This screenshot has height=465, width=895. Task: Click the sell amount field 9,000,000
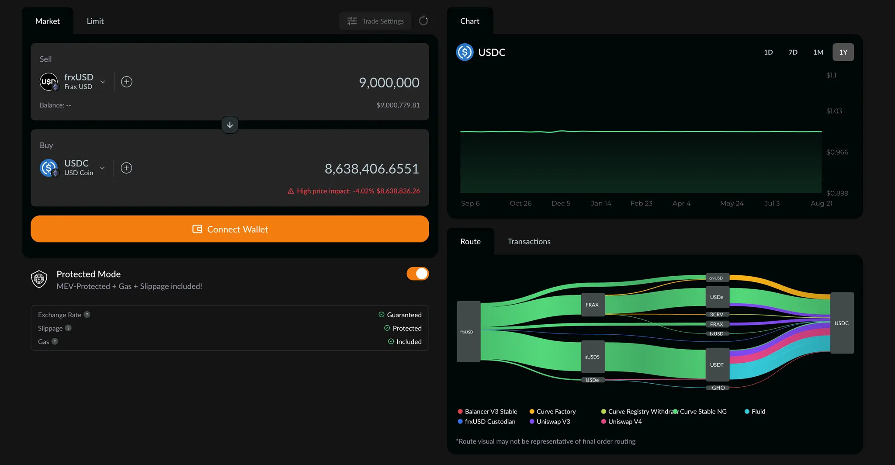click(x=389, y=83)
